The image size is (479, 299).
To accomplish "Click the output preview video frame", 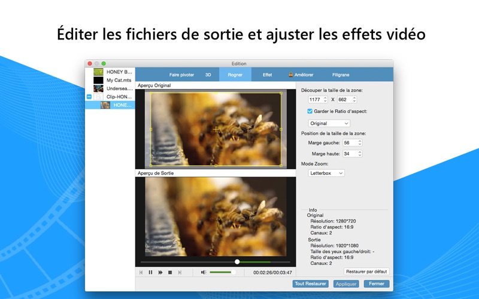I will (216, 216).
